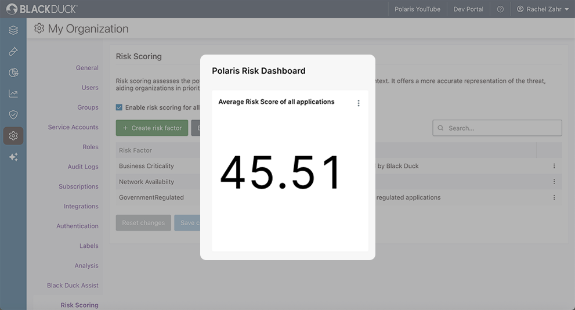Click the help question mark icon
Image resolution: width=575 pixels, height=310 pixels.
click(500, 9)
